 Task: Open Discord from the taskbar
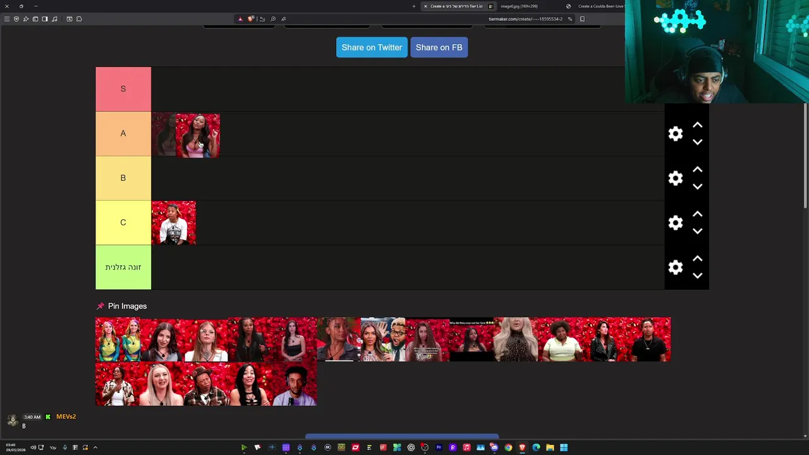[x=494, y=447]
